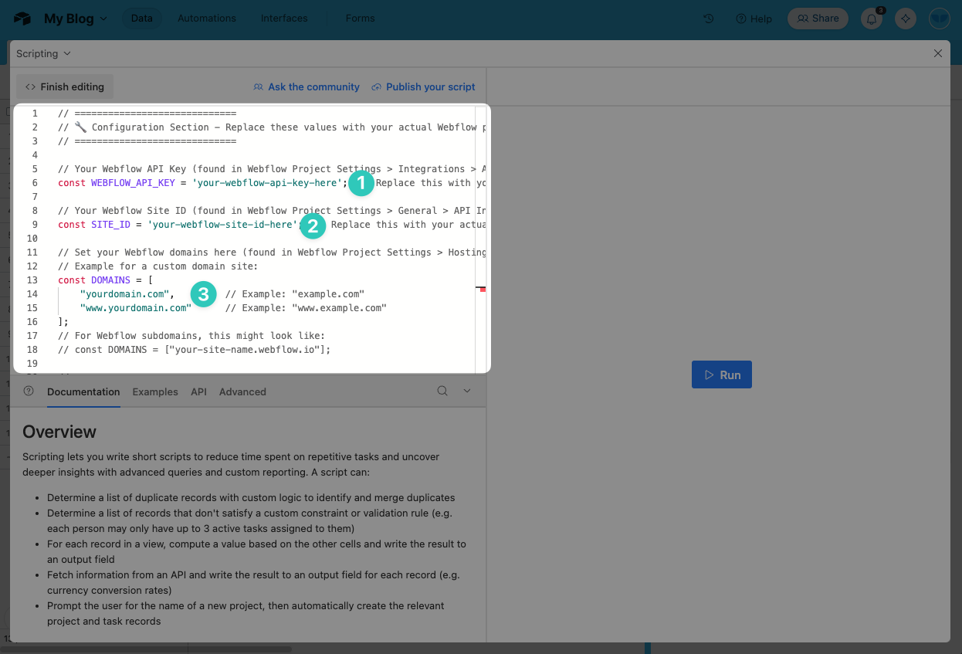Run the script

tap(722, 374)
